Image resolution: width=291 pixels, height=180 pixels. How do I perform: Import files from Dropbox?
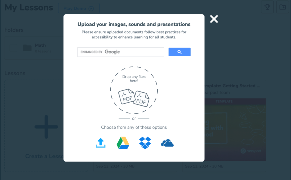(x=145, y=143)
